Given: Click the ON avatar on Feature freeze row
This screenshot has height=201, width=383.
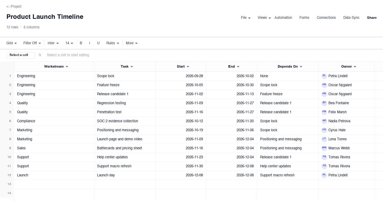Looking at the screenshot, I should (x=324, y=85).
